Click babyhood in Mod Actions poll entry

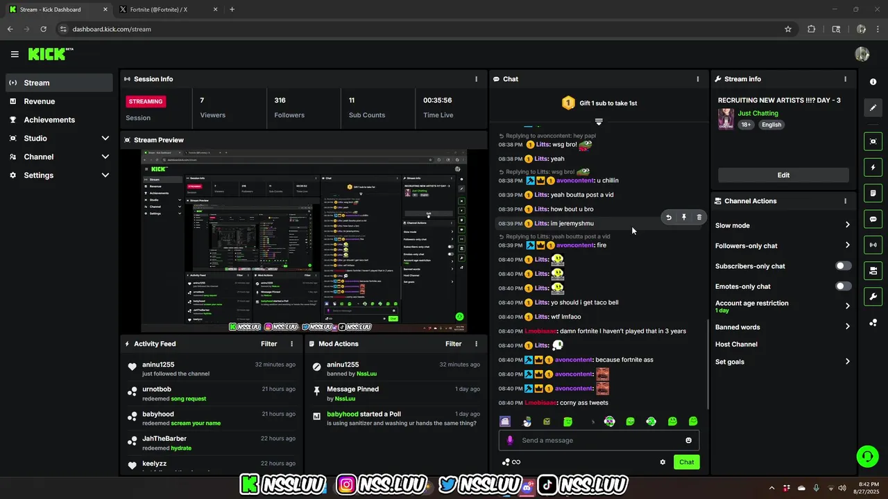[343, 414]
